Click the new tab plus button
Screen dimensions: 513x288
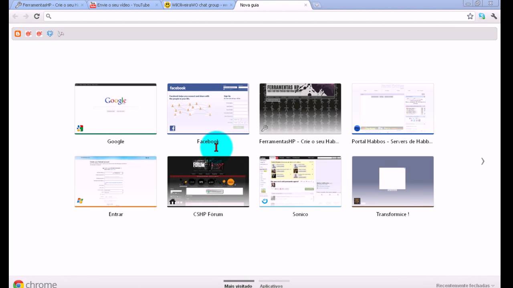pyautogui.click(x=317, y=5)
